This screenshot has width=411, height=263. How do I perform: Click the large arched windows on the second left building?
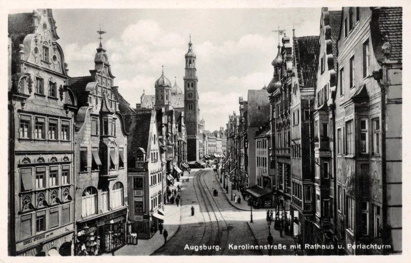coord(103,199)
